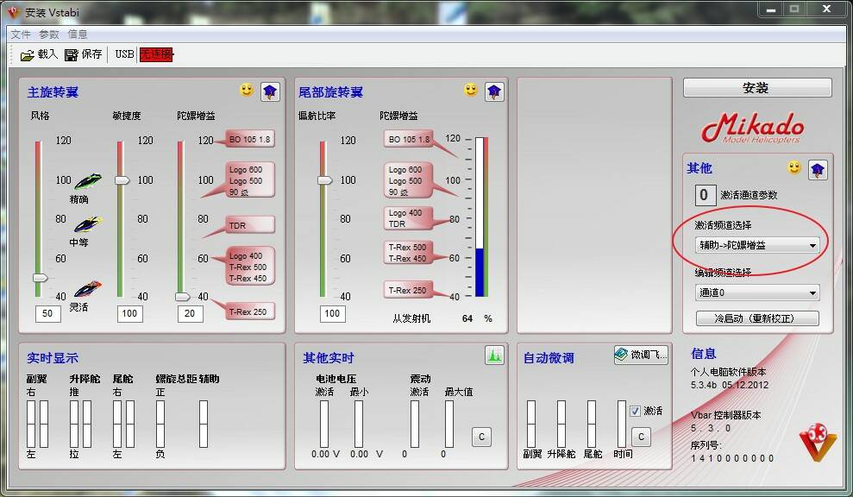This screenshot has height=497, width=853.
Task: Open expert hat icon in 尾部旋转翼 panel
Action: coord(494,91)
